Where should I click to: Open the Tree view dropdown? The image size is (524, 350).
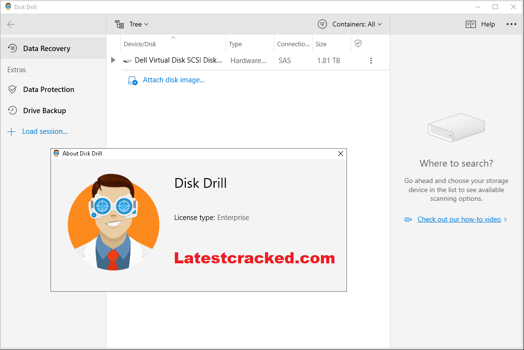click(x=132, y=24)
